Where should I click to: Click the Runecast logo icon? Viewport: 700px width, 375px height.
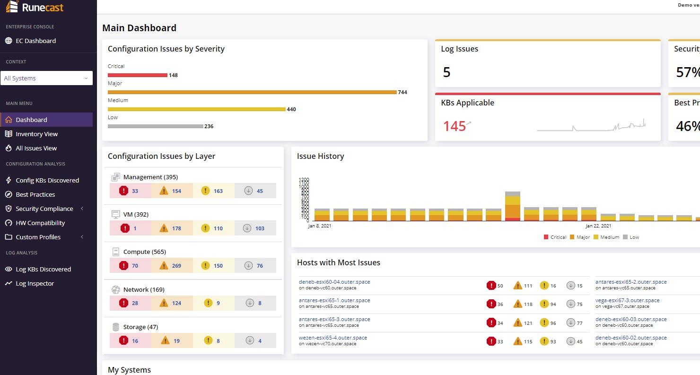coord(12,8)
